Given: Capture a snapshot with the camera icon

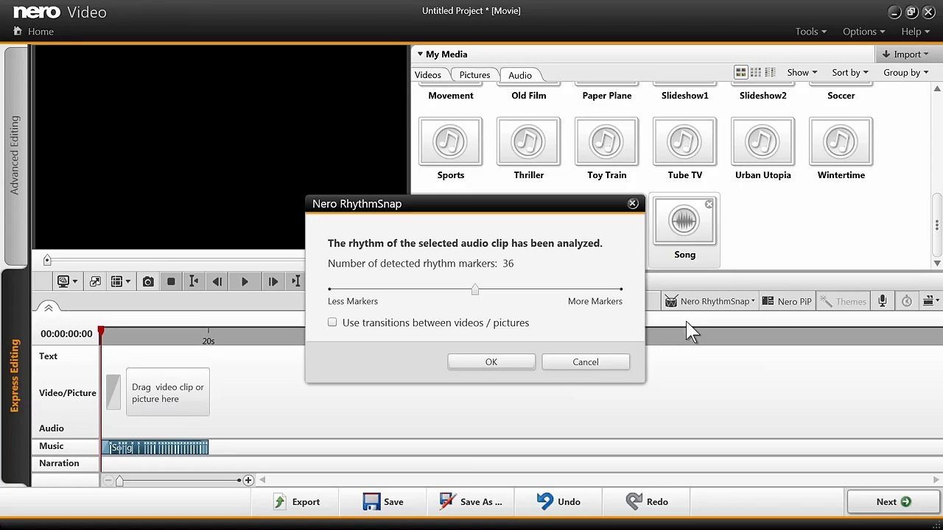Looking at the screenshot, I should [x=148, y=281].
